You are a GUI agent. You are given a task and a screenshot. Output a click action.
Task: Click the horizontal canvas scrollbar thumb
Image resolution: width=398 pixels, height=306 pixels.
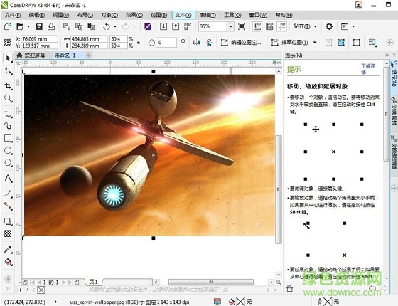pos(211,282)
